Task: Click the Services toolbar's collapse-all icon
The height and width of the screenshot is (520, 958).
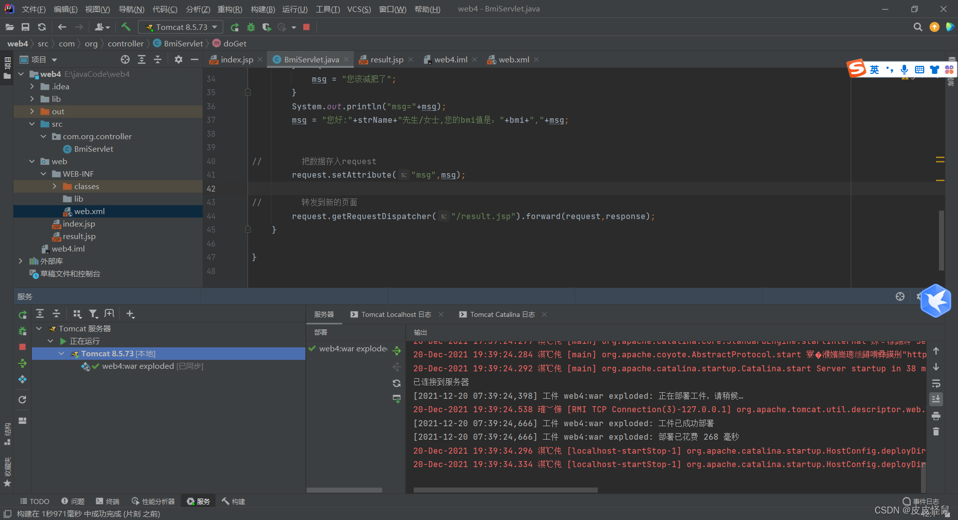Action: 56,313
